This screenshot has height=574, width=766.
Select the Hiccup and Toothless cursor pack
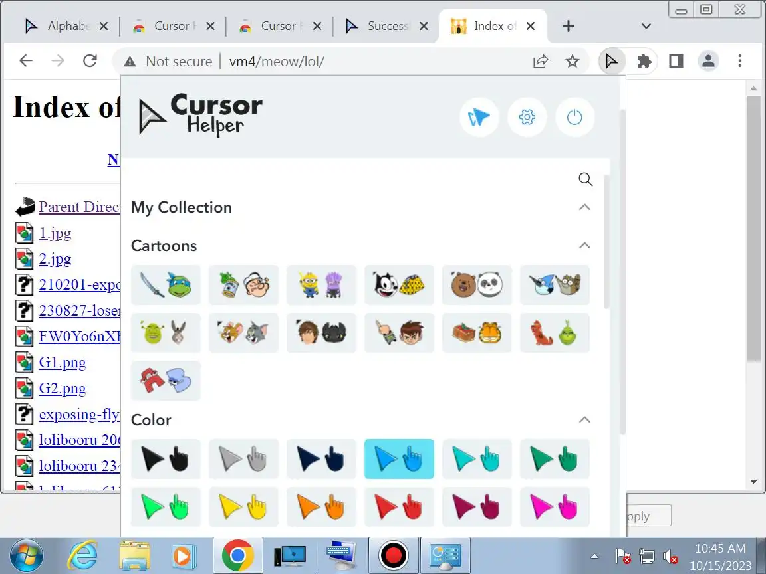(321, 333)
